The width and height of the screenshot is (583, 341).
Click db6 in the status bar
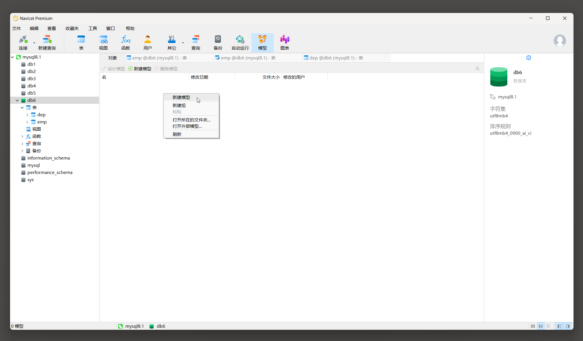157,326
